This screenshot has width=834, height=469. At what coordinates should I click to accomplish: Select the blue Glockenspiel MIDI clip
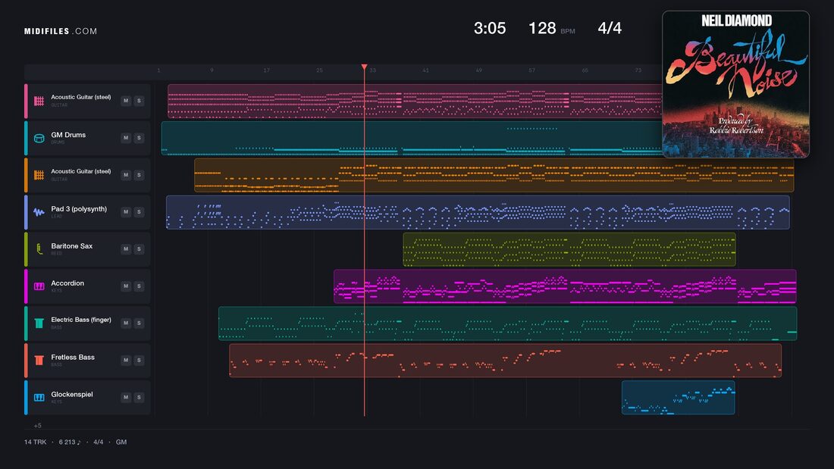pos(678,397)
